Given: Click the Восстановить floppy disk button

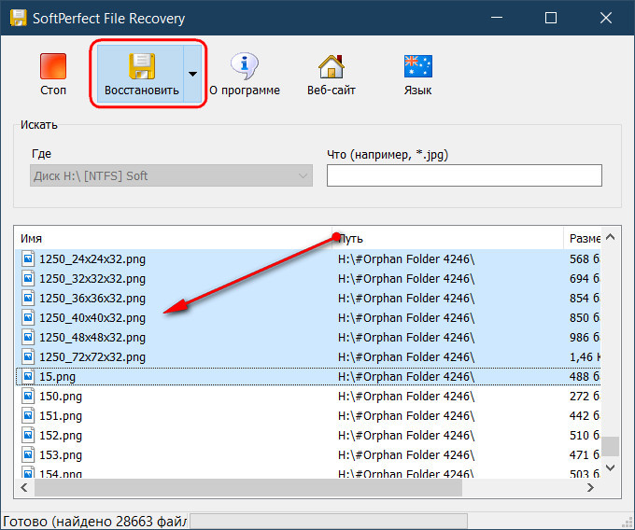Looking at the screenshot, I should (x=141, y=74).
